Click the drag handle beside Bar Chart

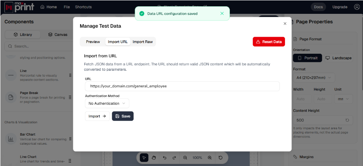[x=70, y=139]
